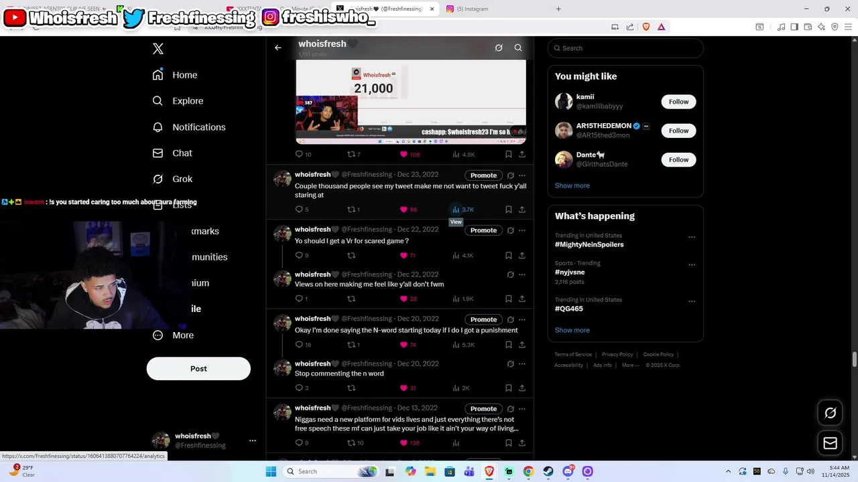Open Steam from the taskbar
858x482 pixels.
point(548,471)
